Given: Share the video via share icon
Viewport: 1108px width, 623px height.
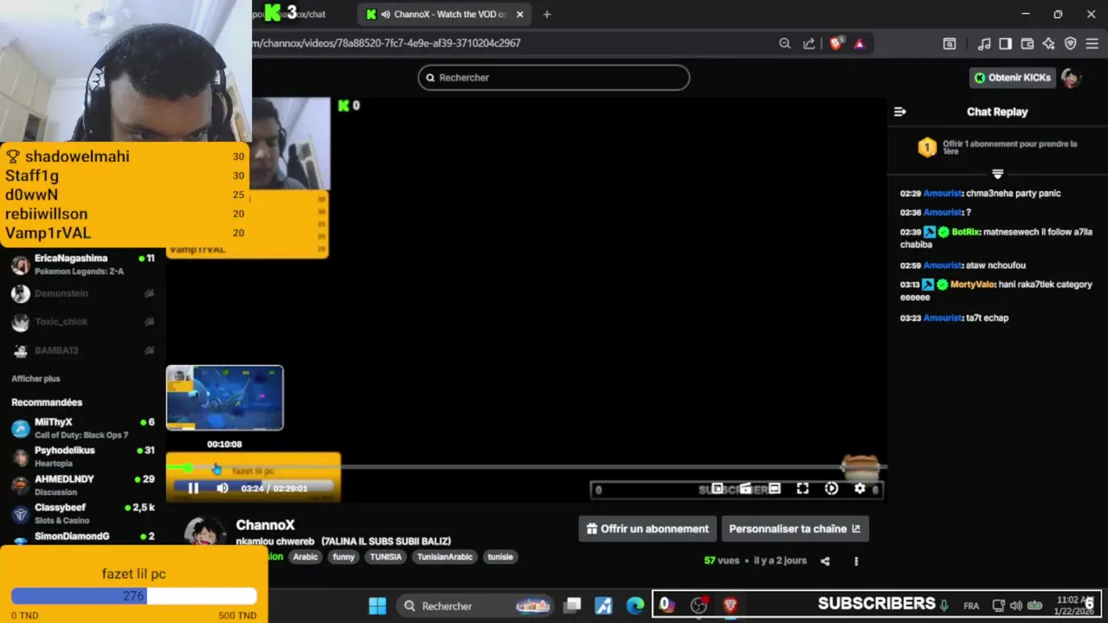Looking at the screenshot, I should (825, 561).
